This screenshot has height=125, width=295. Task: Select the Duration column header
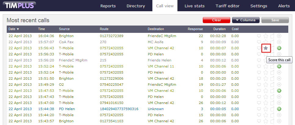(x=219, y=29)
